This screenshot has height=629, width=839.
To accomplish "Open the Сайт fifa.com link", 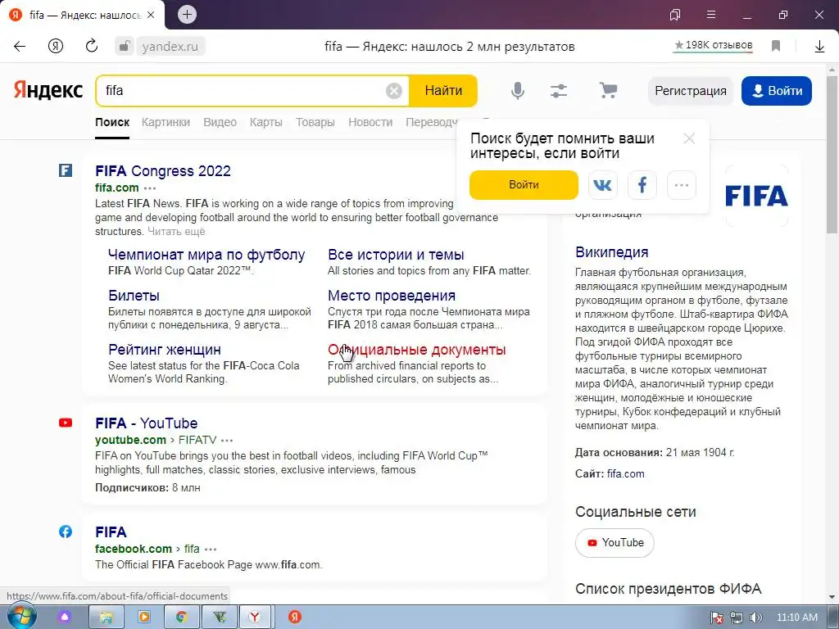I will coord(625,474).
